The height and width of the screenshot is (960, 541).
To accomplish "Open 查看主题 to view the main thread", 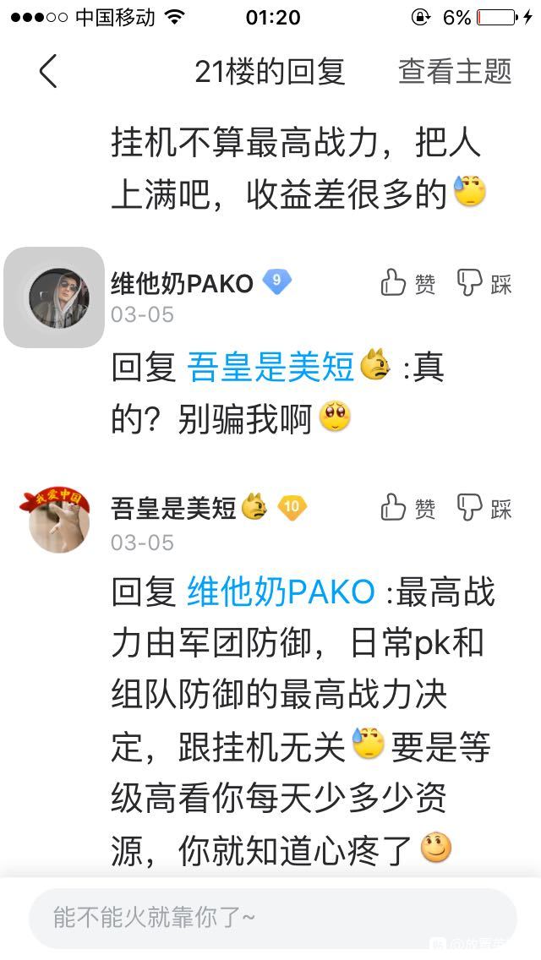I will coord(455,72).
